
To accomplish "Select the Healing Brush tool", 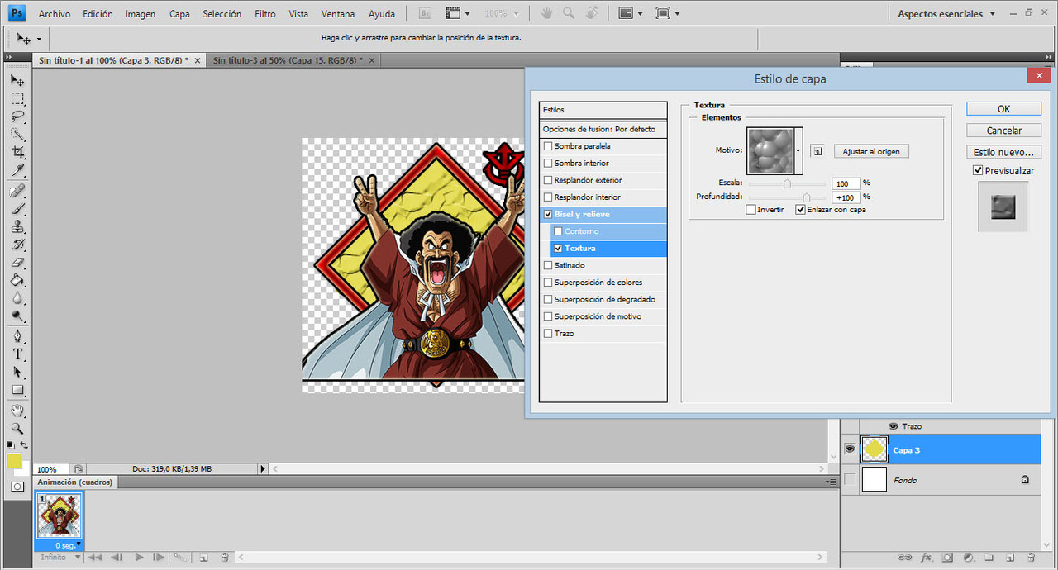I will point(17,191).
